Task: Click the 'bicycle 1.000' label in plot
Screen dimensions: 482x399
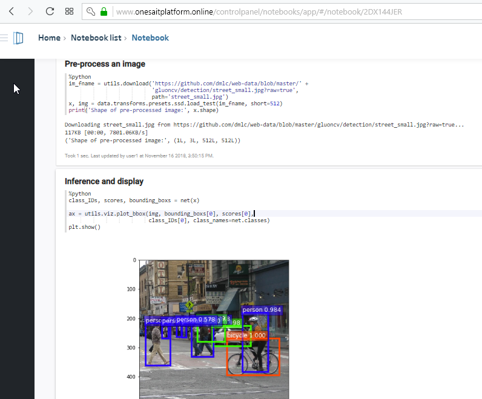Action: 246,335
